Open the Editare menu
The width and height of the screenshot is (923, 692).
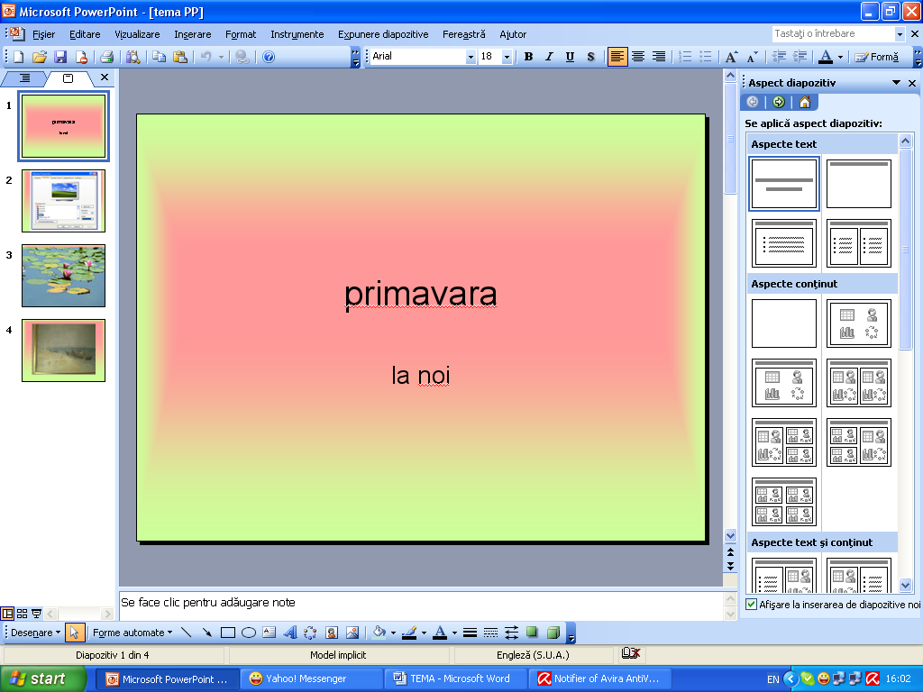tap(85, 34)
